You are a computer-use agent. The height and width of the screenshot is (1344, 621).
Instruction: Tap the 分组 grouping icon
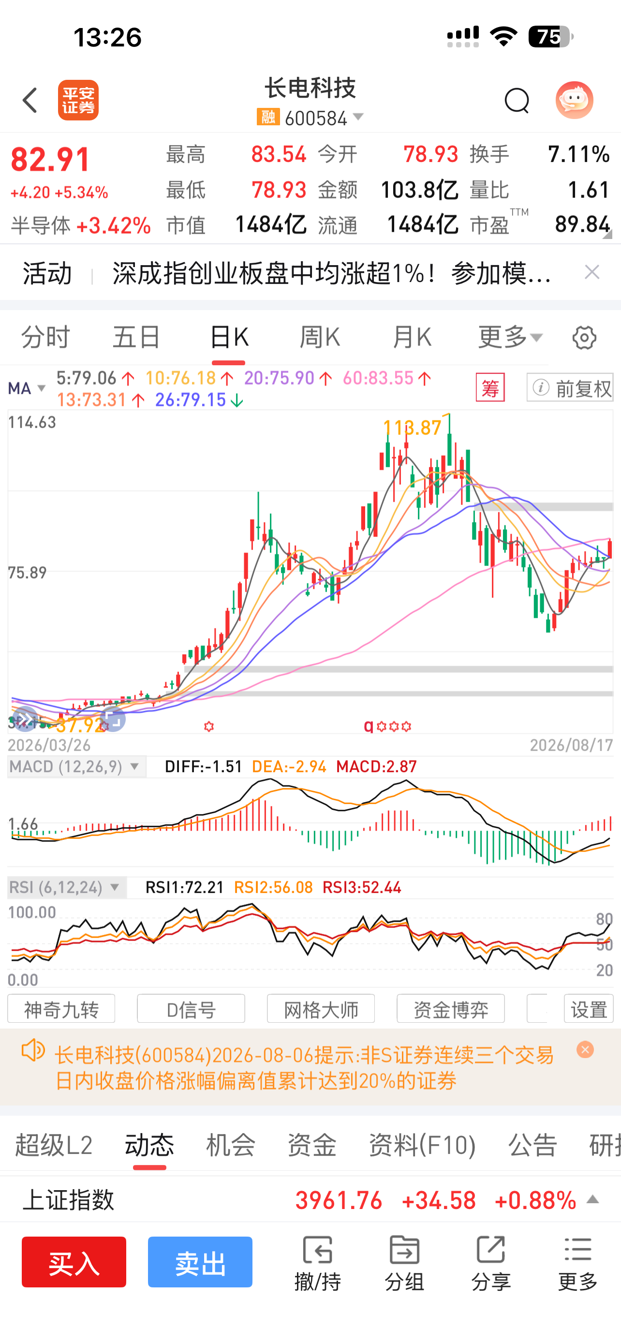tap(404, 1263)
